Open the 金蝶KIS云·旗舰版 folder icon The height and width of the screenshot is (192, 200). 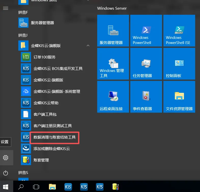pos(23,46)
